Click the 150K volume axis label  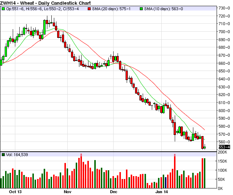pos(222,161)
